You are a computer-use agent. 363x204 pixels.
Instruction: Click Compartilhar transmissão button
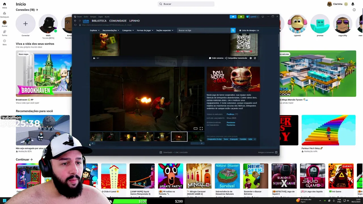(x=236, y=58)
